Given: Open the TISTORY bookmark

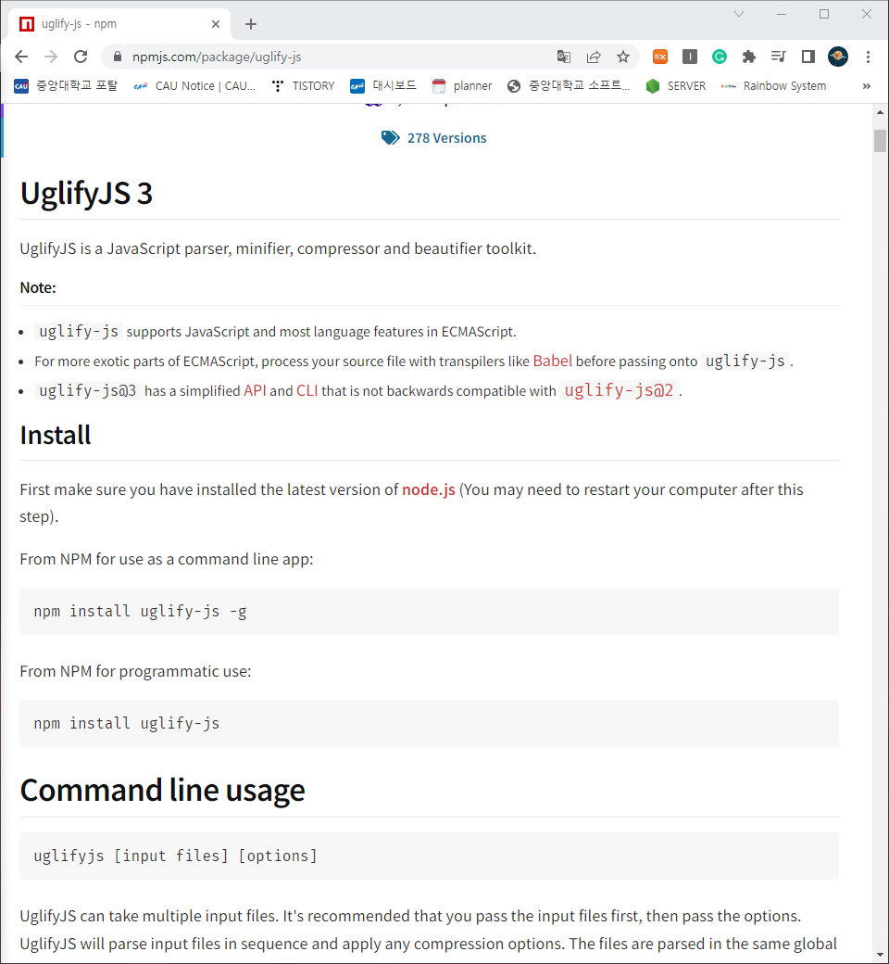Looking at the screenshot, I should (304, 86).
